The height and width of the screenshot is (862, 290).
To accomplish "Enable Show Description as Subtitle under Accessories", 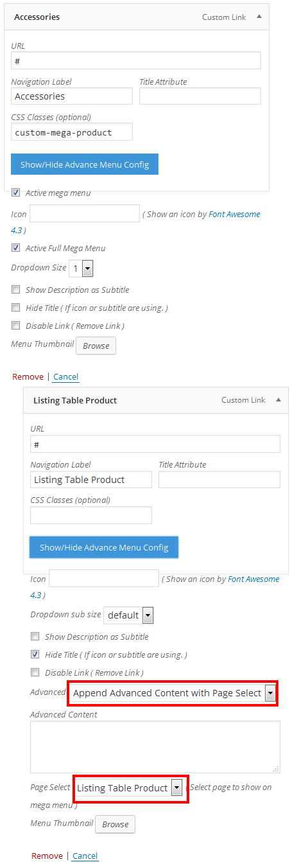I will coord(15,289).
